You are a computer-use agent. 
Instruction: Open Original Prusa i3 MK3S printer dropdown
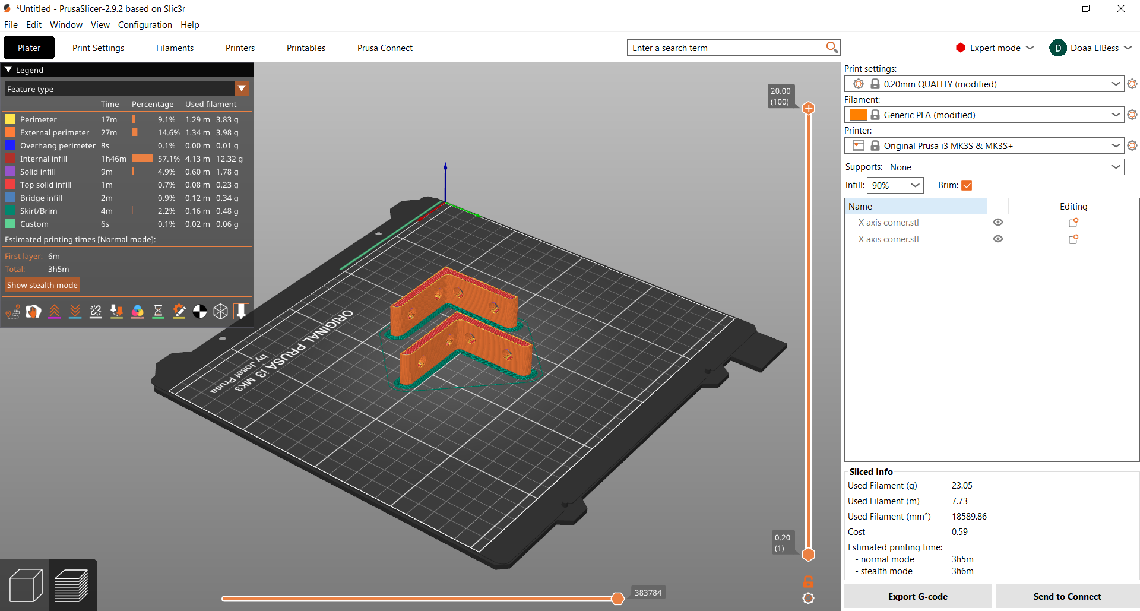(984, 145)
